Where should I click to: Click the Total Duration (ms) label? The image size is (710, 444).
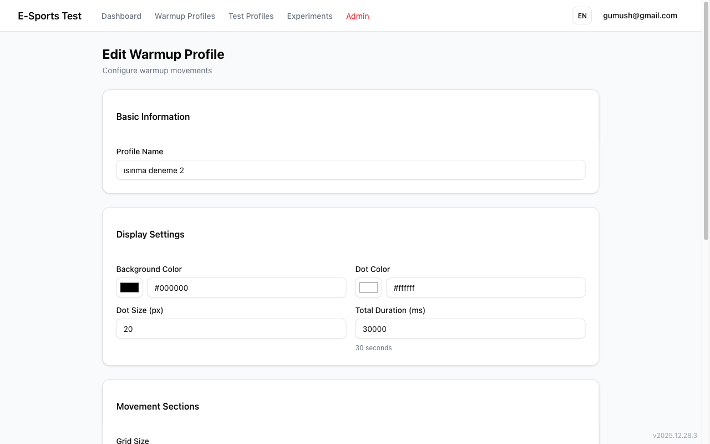(390, 310)
